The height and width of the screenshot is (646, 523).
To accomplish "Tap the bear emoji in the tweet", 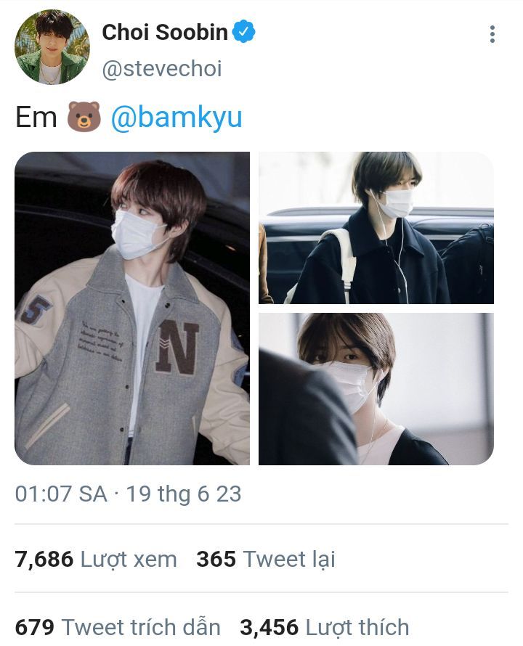I will coord(84,117).
